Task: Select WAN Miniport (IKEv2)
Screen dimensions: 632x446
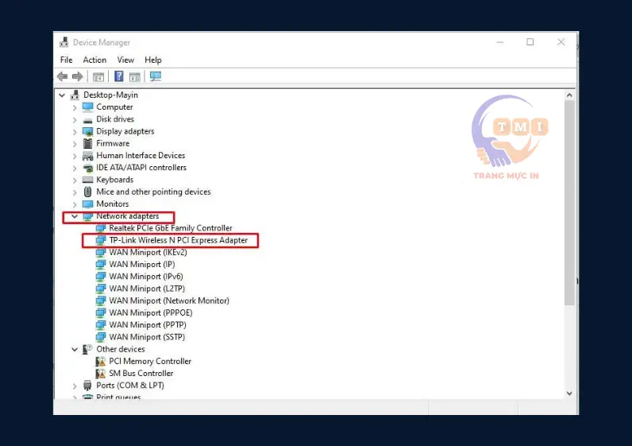Action: pos(148,253)
